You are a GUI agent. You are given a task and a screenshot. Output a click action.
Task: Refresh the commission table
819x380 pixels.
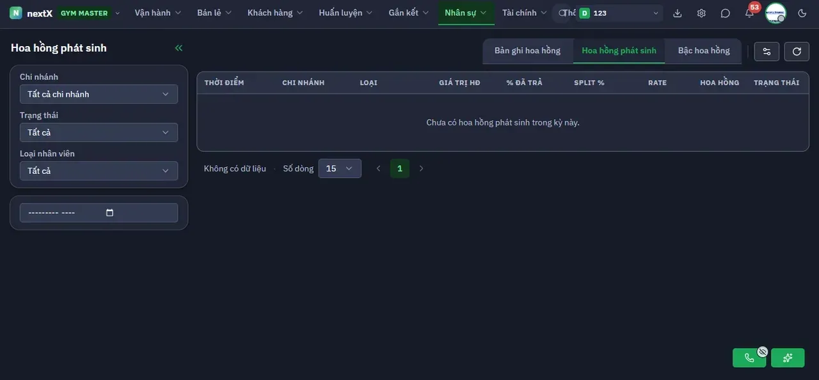coord(797,51)
